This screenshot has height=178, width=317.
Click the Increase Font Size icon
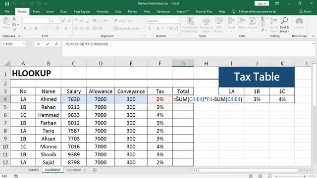63,21
